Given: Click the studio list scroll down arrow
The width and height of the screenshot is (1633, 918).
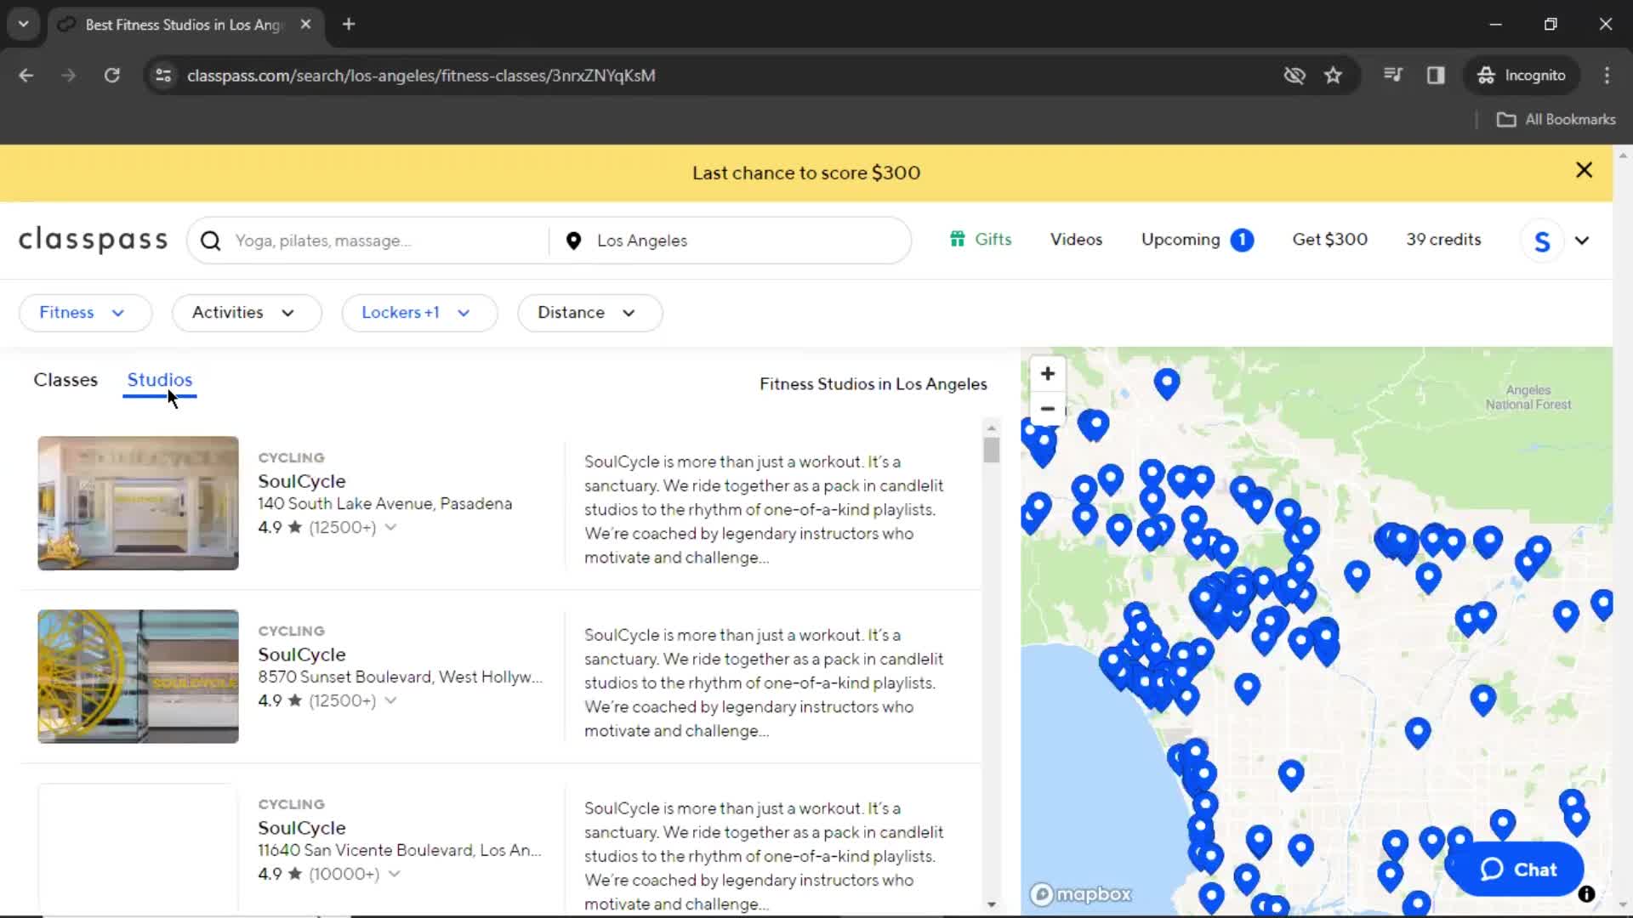Looking at the screenshot, I should click(991, 904).
